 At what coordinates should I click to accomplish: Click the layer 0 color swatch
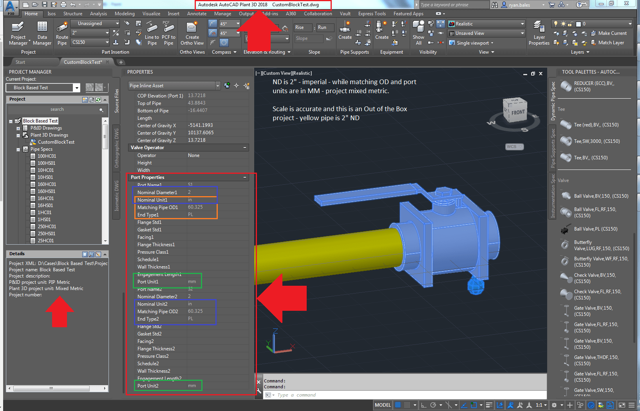pos(578,24)
